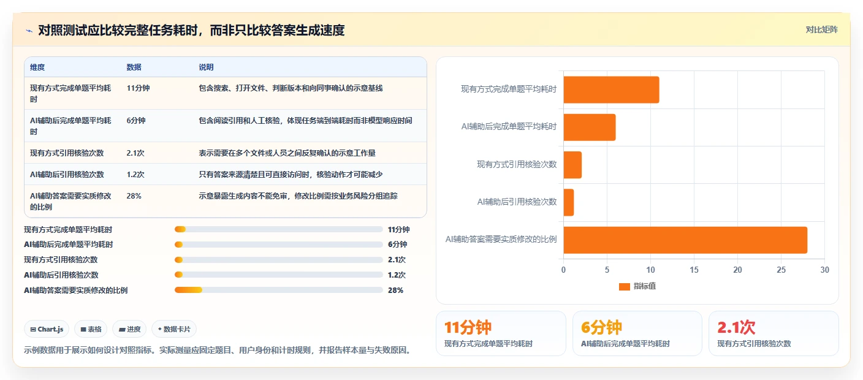Click the 1.2次 table cell
The image size is (863, 380).
(x=135, y=174)
